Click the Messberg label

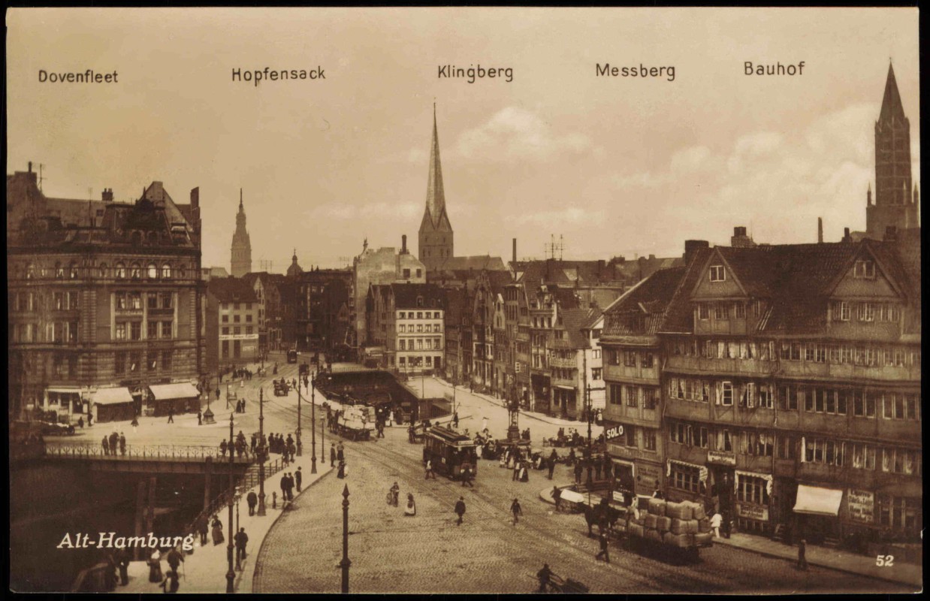tap(635, 71)
